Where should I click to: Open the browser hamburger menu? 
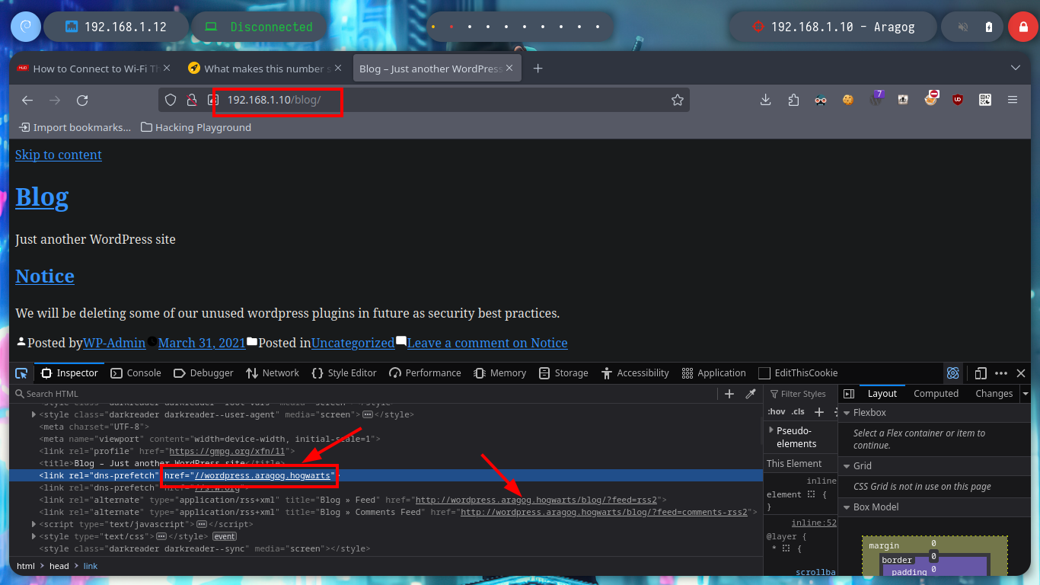coord(1013,100)
